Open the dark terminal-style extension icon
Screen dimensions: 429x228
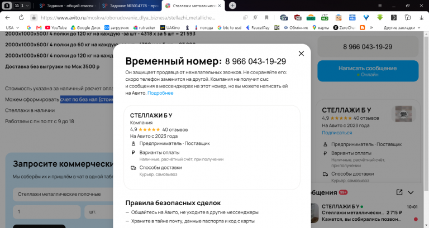[x=394, y=17]
